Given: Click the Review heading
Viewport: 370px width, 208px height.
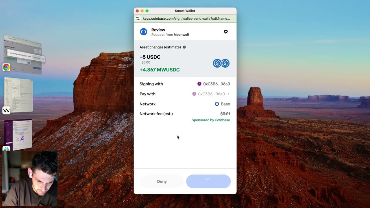Looking at the screenshot, I should coord(158,30).
